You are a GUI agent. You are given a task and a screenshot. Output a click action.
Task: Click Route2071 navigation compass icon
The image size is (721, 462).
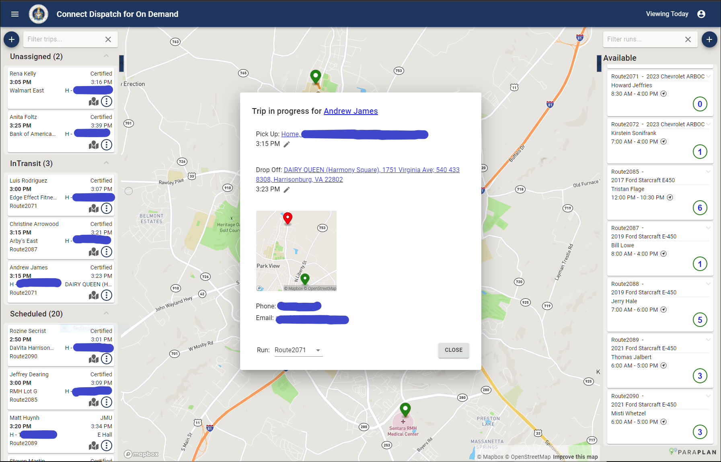coord(663,94)
